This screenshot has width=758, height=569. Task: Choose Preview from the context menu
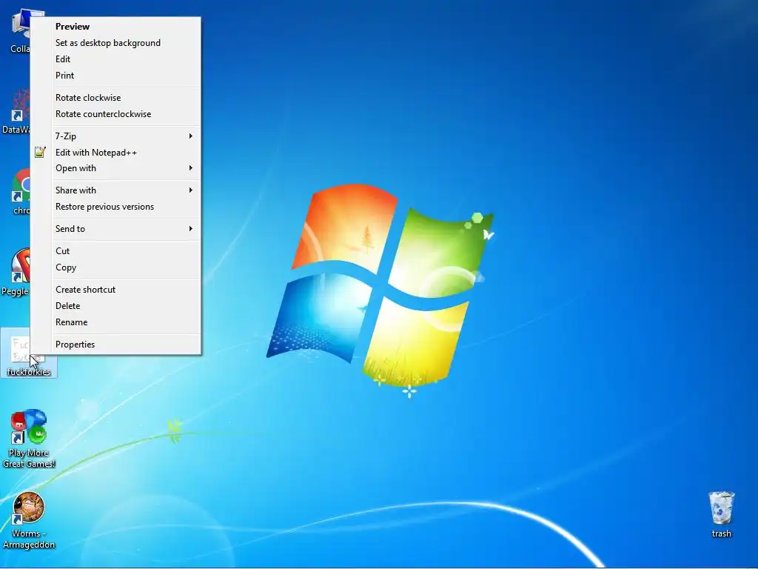(x=115, y=27)
